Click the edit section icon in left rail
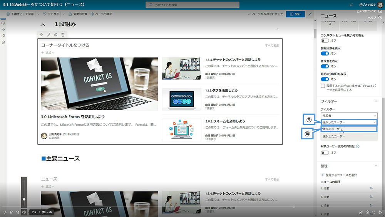 (3, 23)
